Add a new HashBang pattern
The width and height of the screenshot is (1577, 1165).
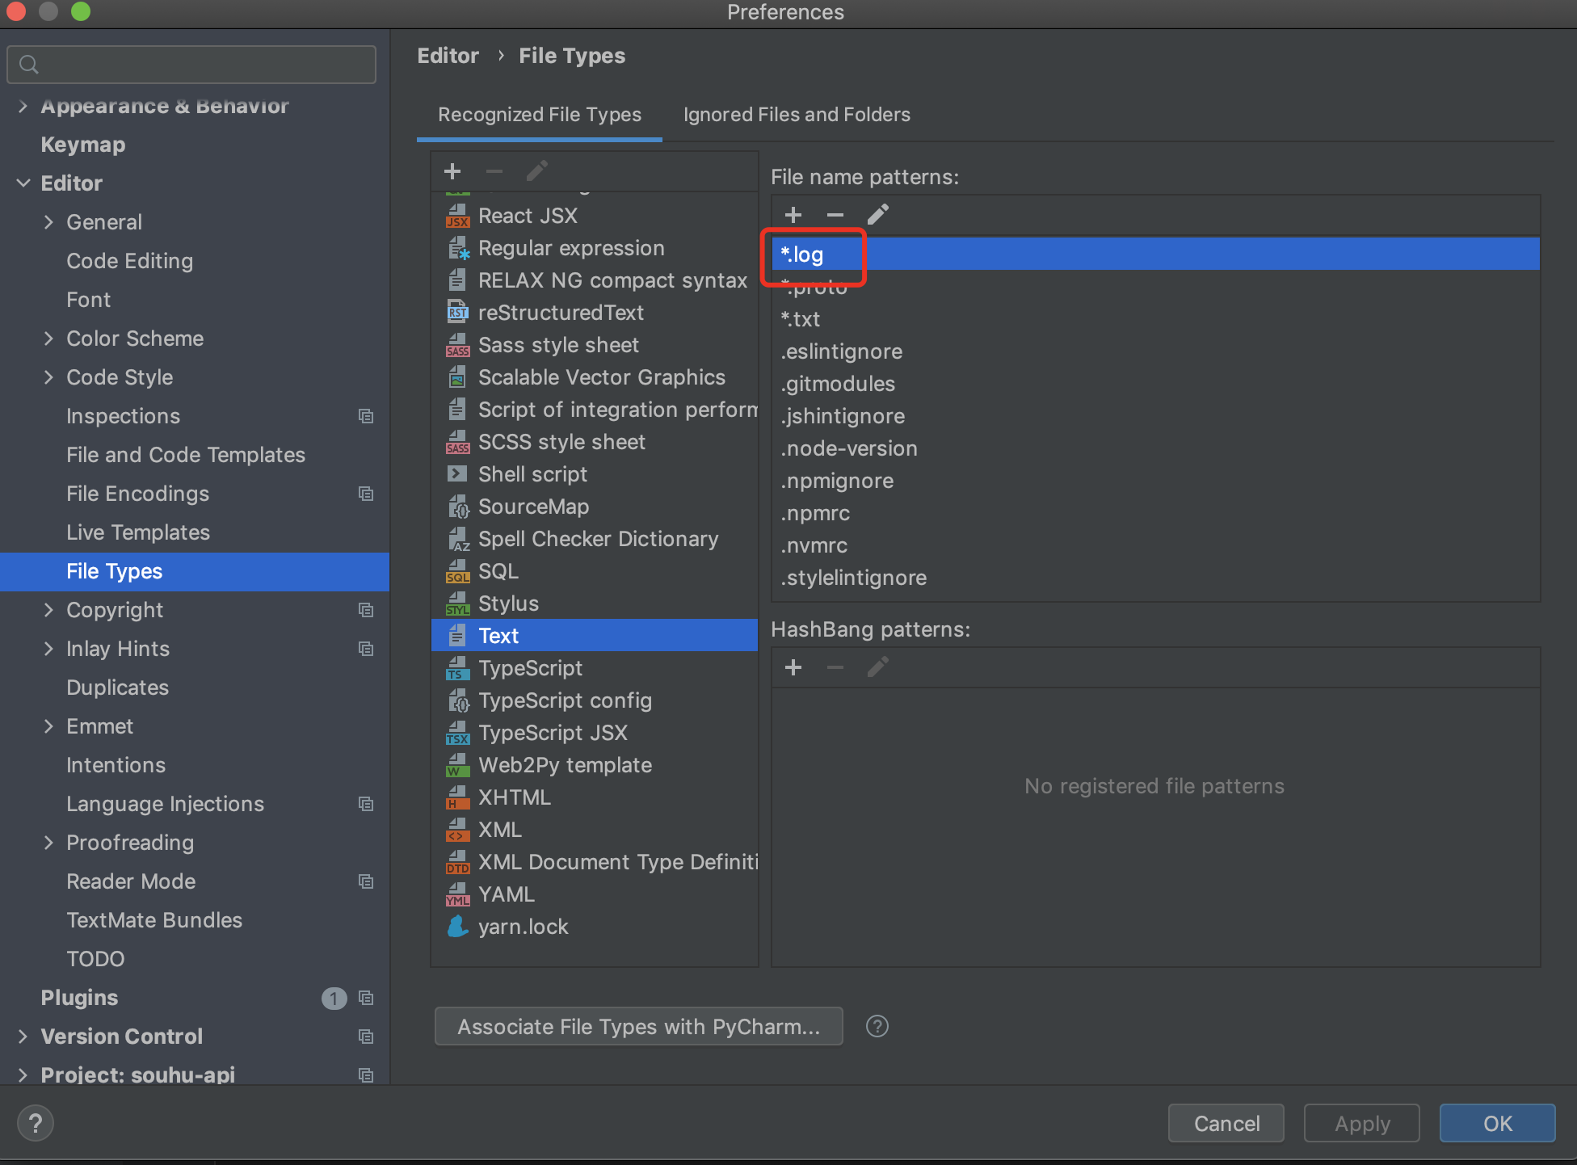tap(793, 667)
